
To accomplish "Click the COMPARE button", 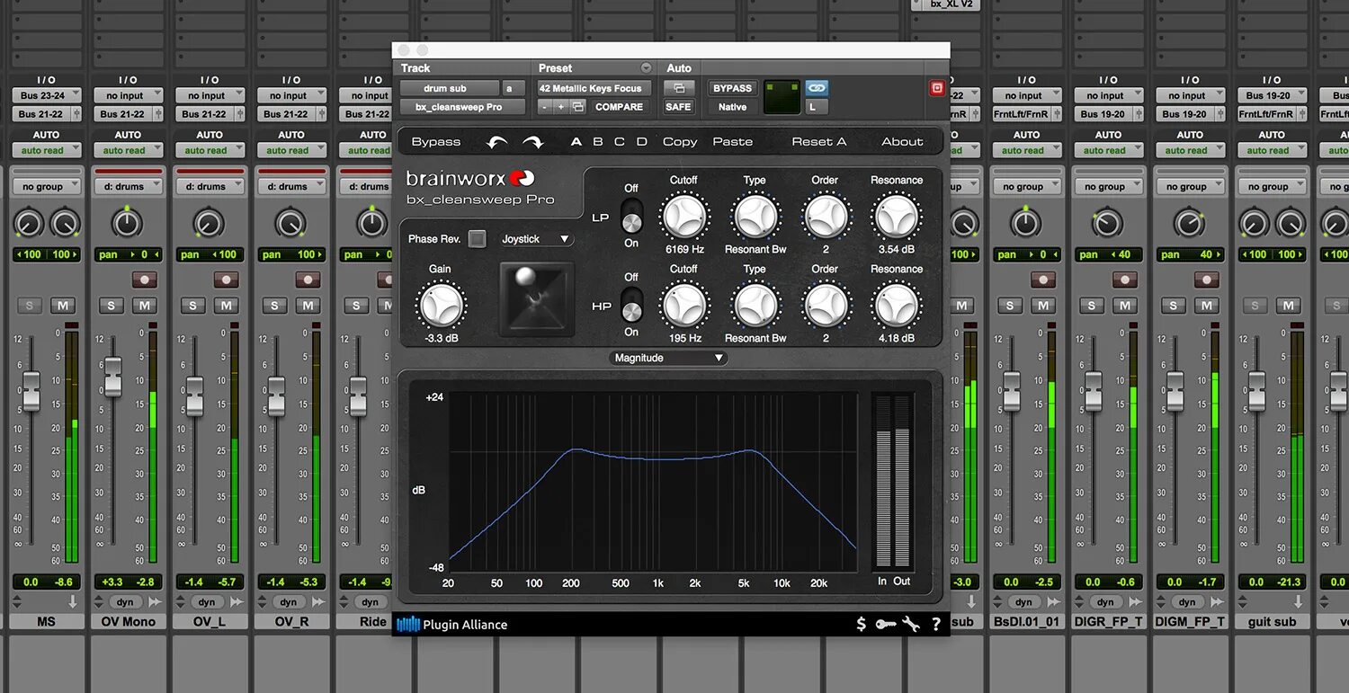I will pos(619,107).
